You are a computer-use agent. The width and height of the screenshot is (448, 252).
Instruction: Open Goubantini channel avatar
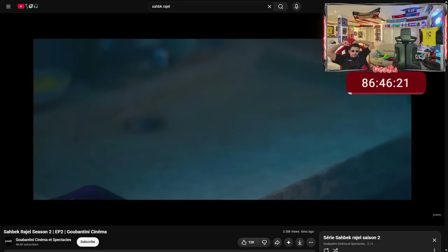8,241
